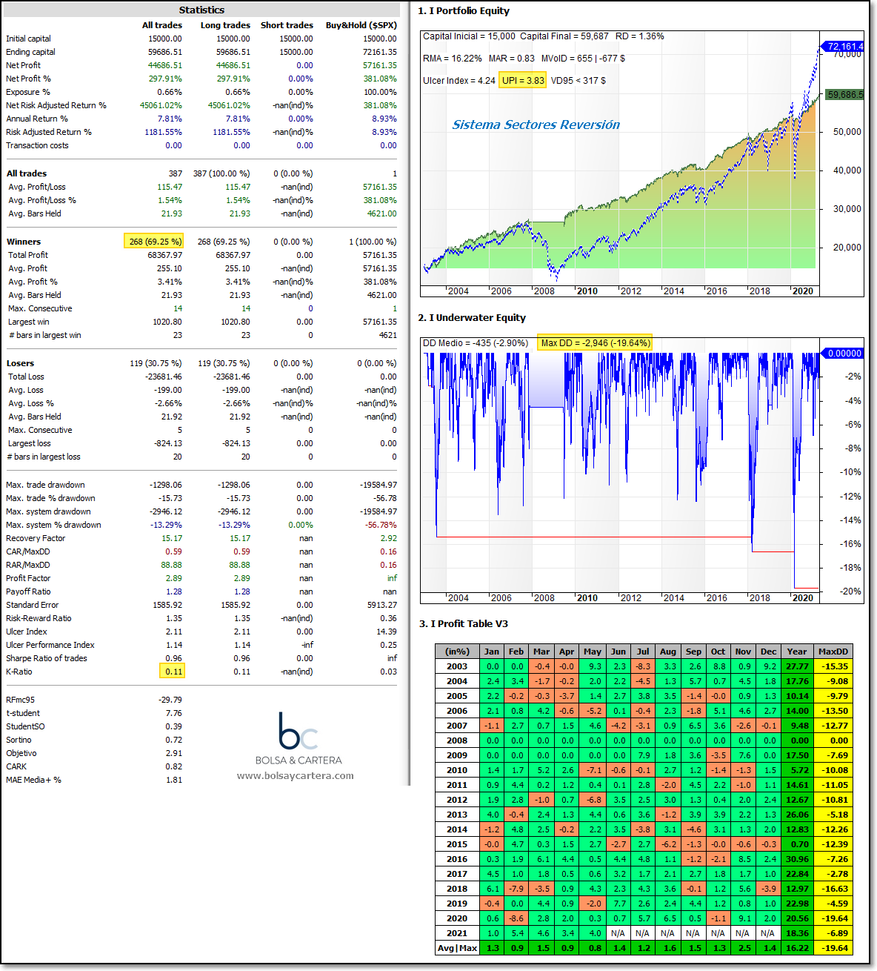Click the "2. I Underwater Equity" chart title
Image resolution: width=877 pixels, height=971 pixels.
coord(472,317)
